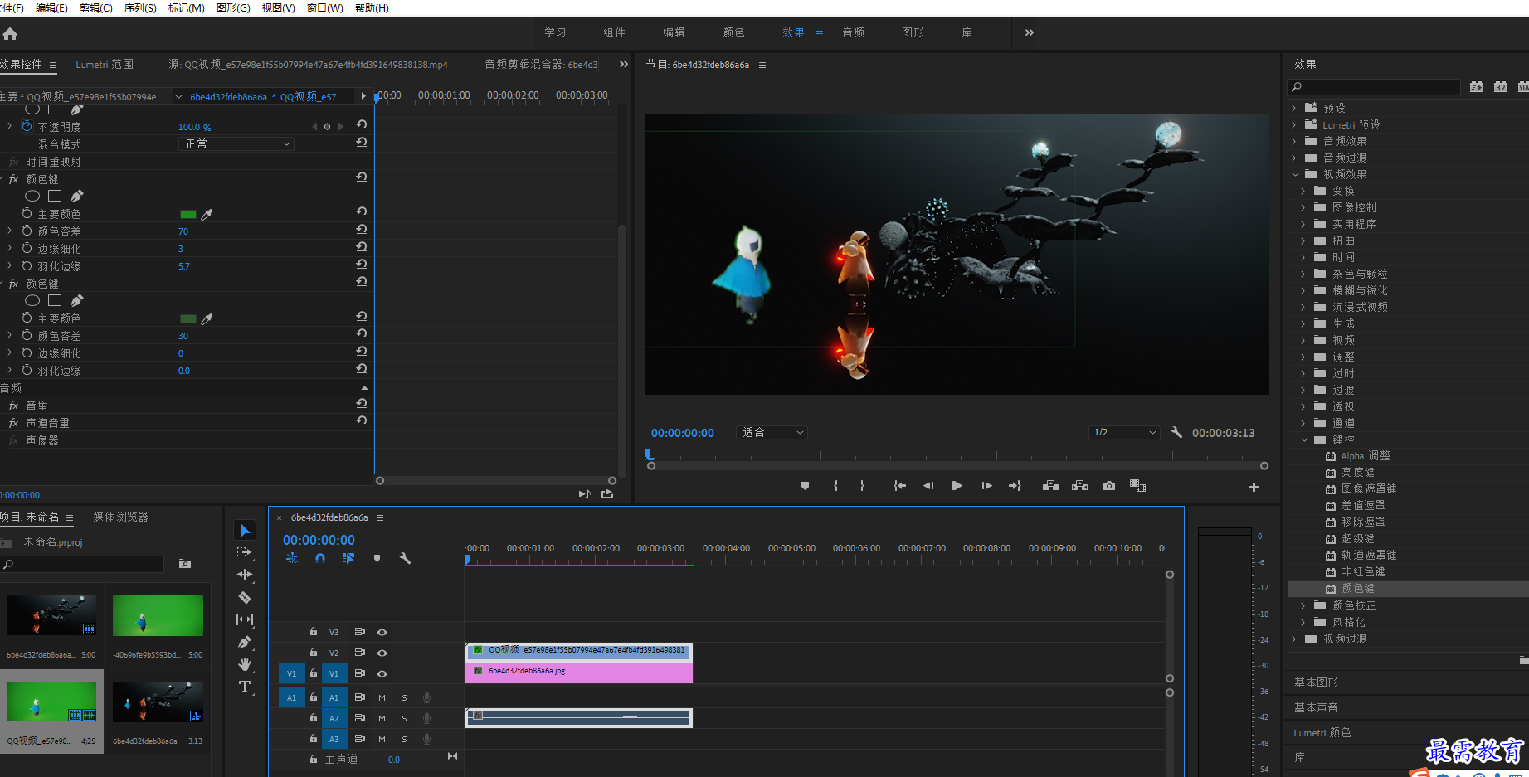Step forward one frame in program monitor

[986, 486]
